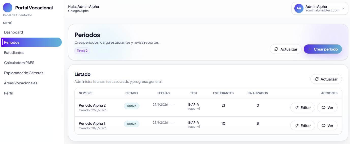Open Calculadora PAES from the sidebar

click(19, 63)
